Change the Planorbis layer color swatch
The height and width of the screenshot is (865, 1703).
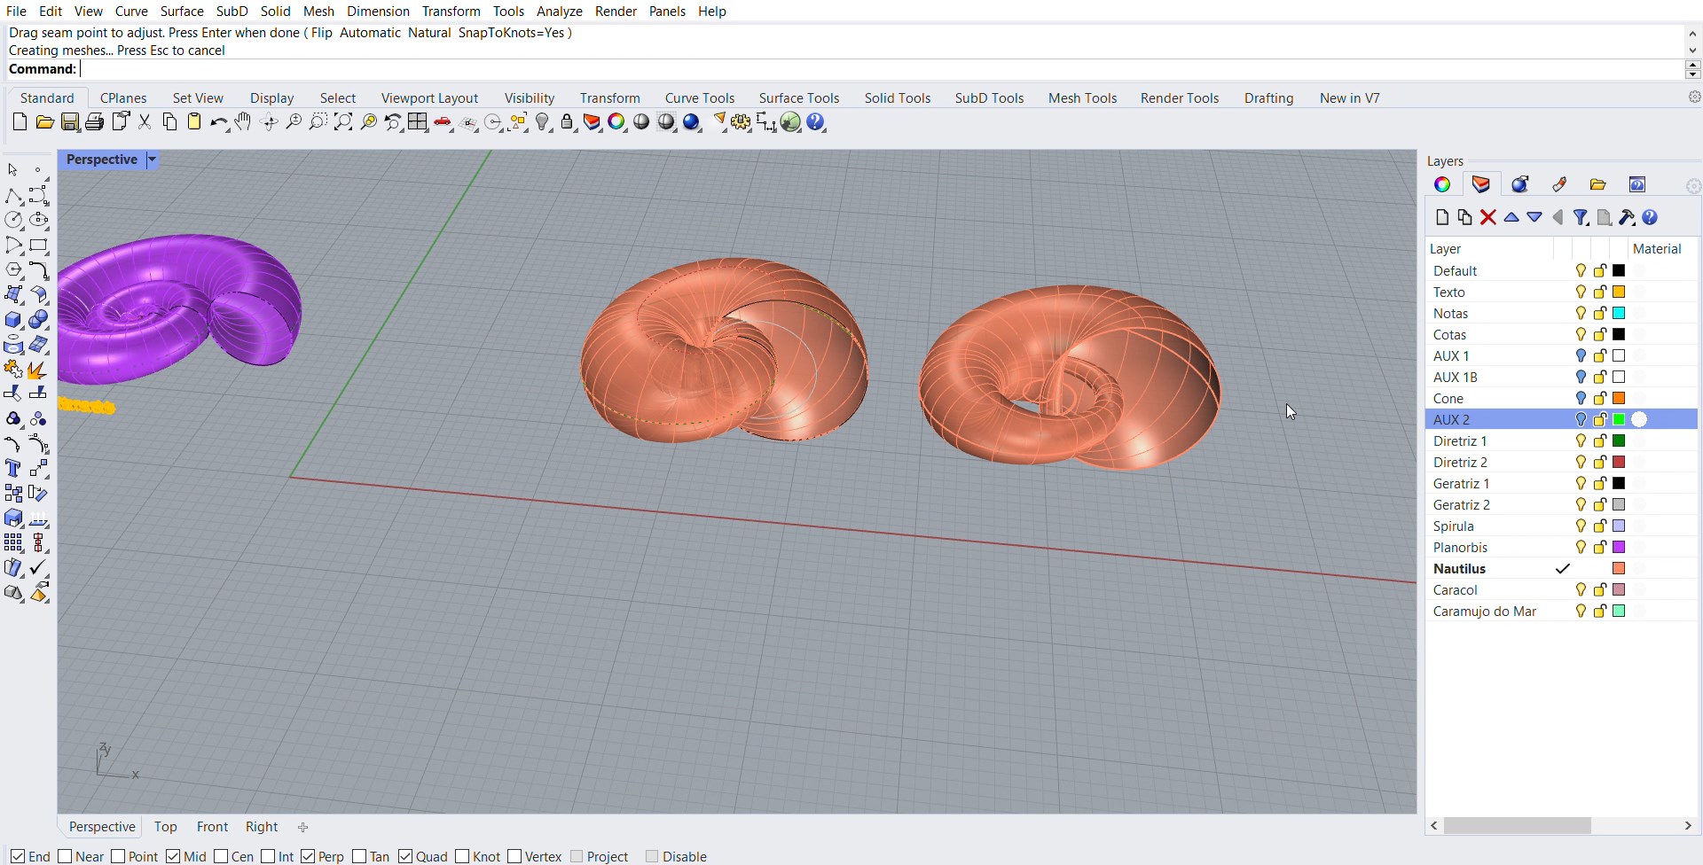(x=1619, y=548)
